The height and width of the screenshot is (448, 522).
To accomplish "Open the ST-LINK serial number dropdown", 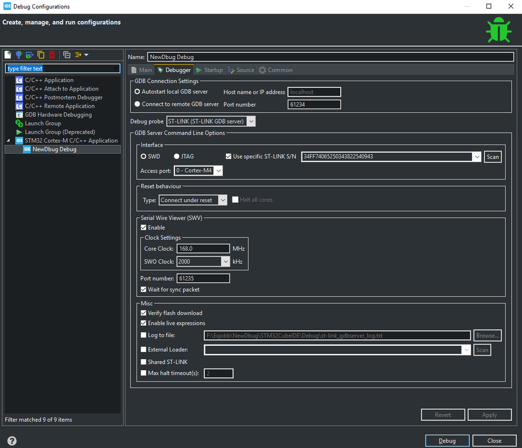I will tap(477, 157).
